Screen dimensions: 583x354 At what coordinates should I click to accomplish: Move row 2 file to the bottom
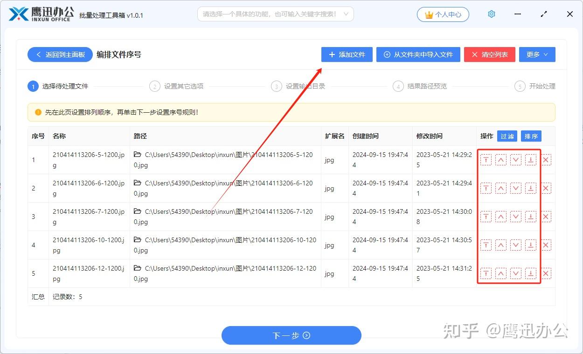click(531, 188)
